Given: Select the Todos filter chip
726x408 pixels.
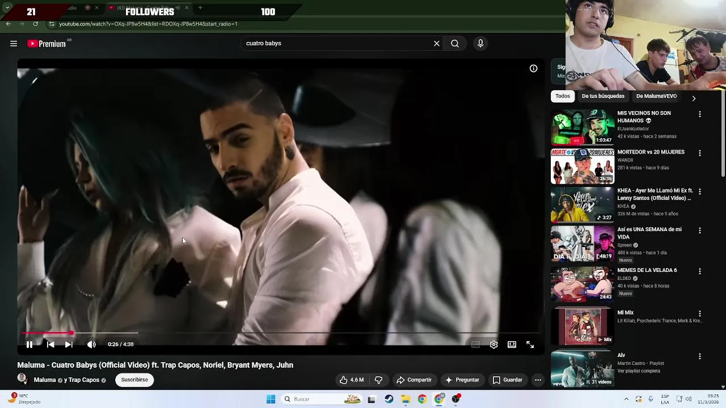Looking at the screenshot, I should (x=563, y=96).
